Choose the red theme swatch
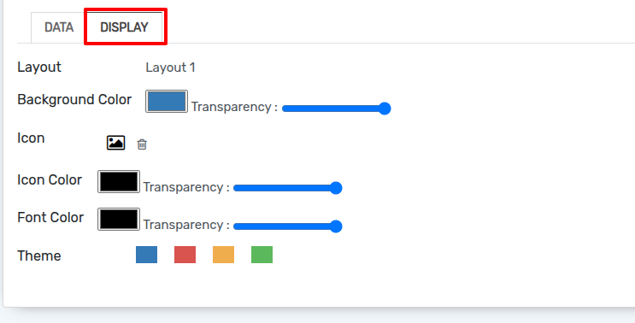 tap(185, 255)
